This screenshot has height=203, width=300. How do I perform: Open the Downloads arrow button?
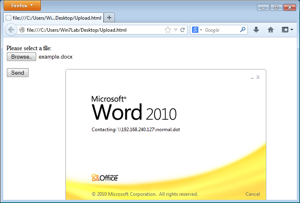[x=256, y=30]
